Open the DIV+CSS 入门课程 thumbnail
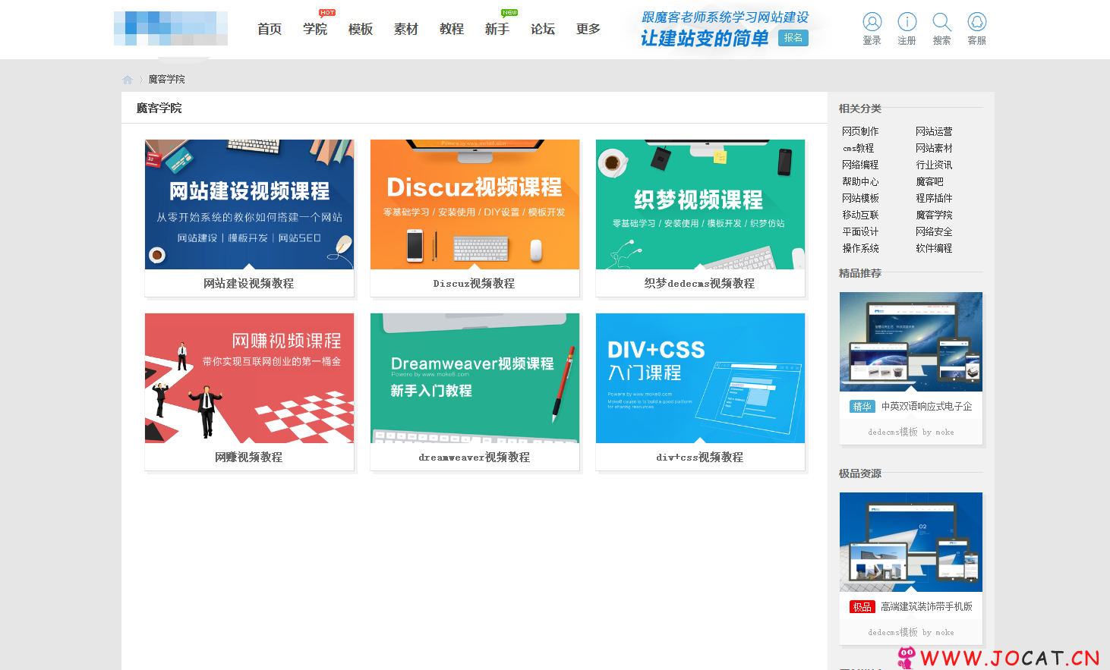 point(700,378)
